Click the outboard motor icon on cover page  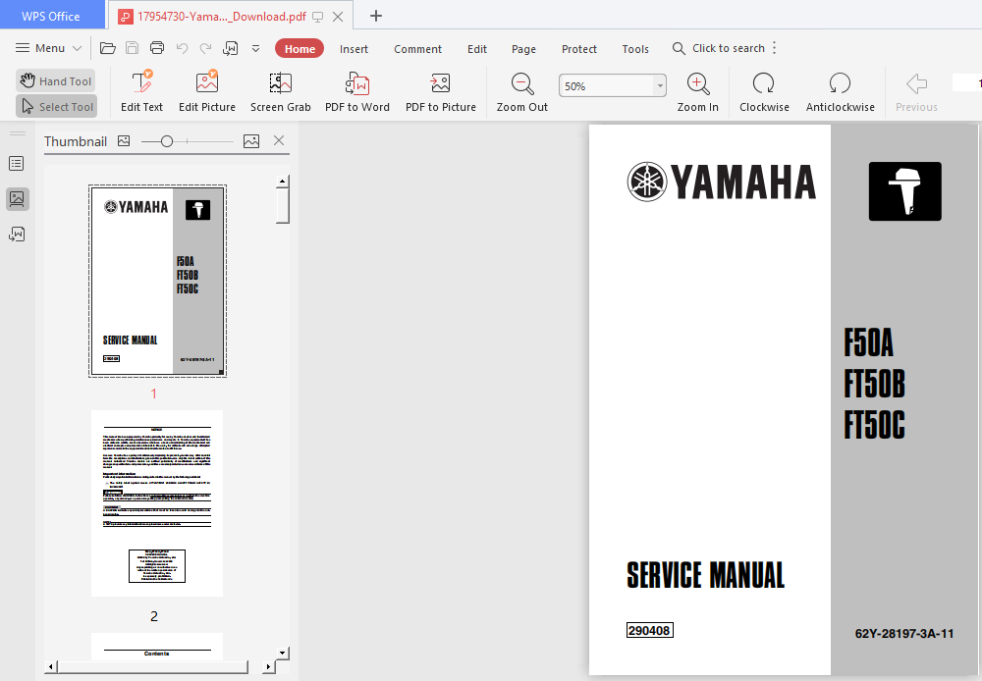click(904, 191)
